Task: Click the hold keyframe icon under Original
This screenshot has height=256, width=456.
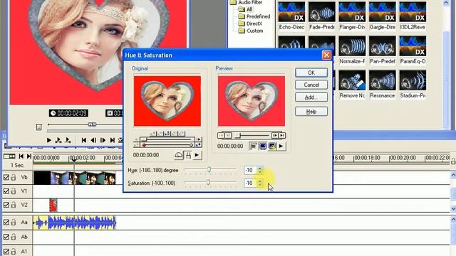Action: click(188, 155)
